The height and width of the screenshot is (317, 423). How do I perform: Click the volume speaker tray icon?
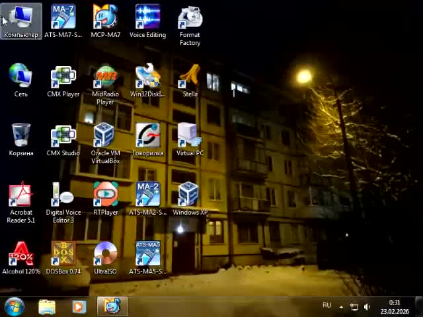point(367,306)
